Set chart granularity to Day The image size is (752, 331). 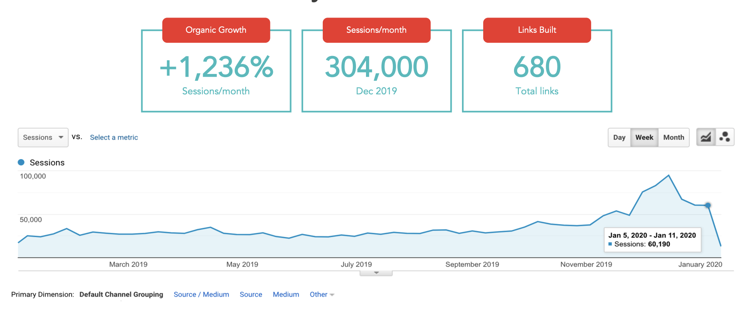coord(619,138)
